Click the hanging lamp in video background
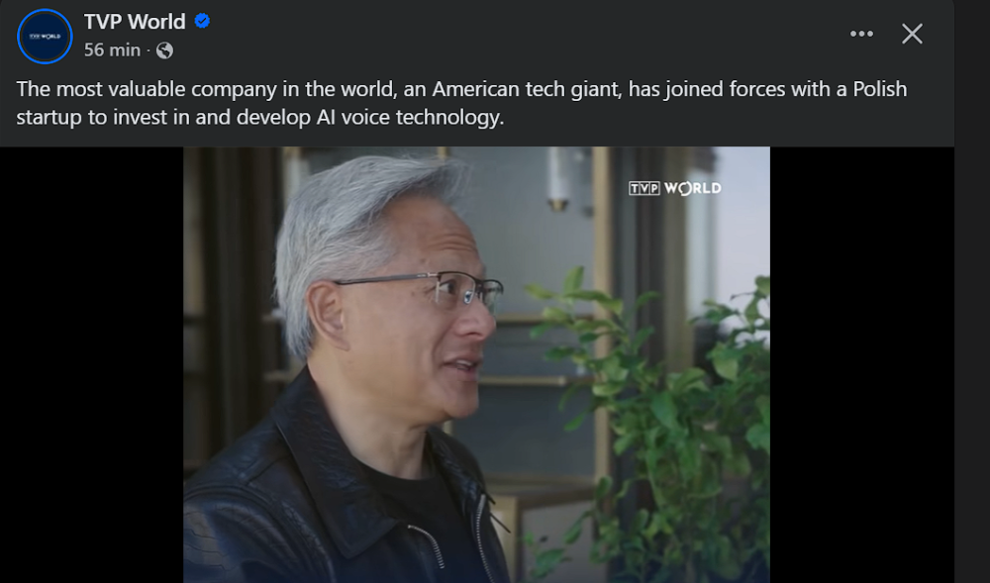990x583 pixels. click(558, 176)
